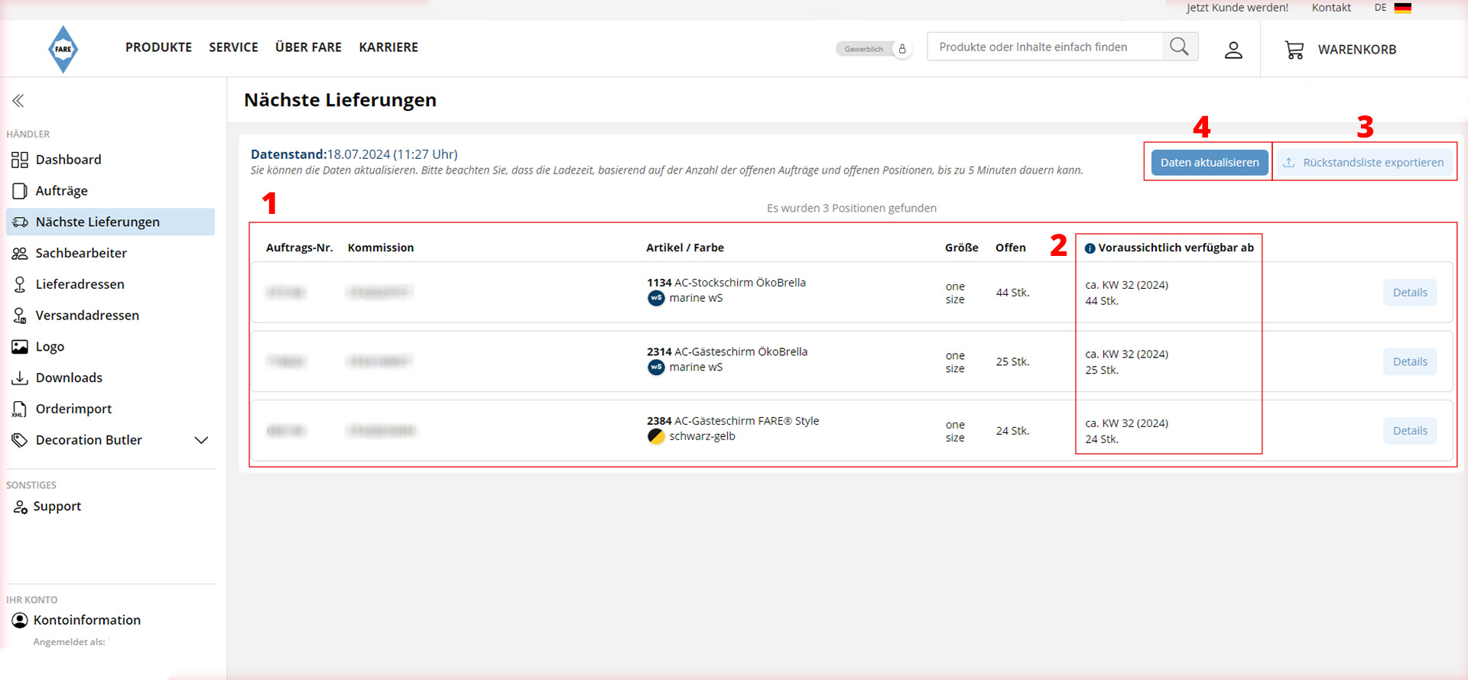The image size is (1468, 680).
Task: Click 25 Stk. in the Offen column
Action: (1012, 361)
